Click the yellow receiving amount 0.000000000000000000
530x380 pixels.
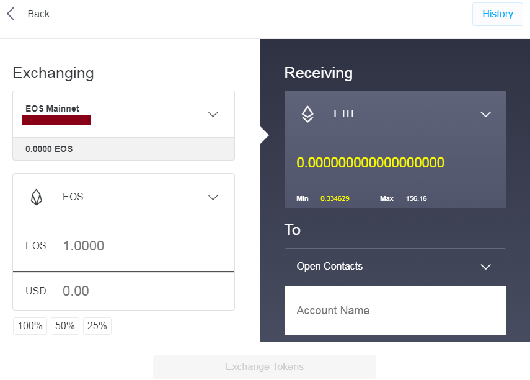click(371, 162)
